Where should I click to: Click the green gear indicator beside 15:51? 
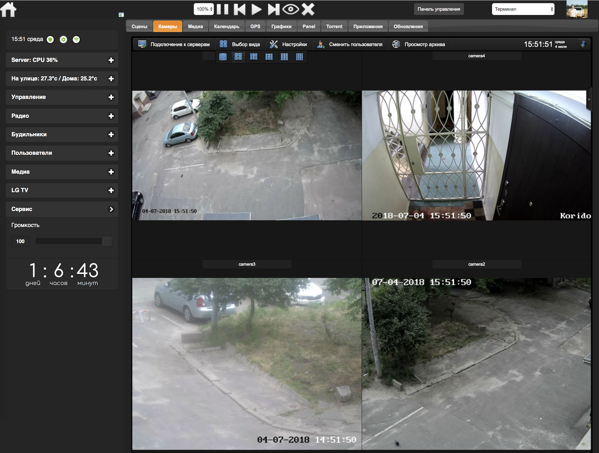coord(64,39)
